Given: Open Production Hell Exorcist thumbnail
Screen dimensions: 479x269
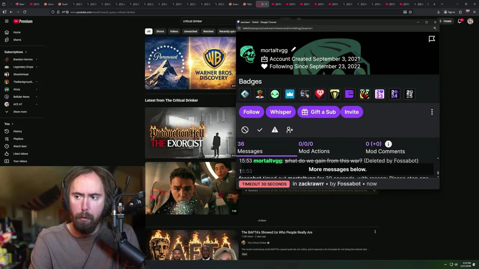Looking at the screenshot, I should 191,133.
